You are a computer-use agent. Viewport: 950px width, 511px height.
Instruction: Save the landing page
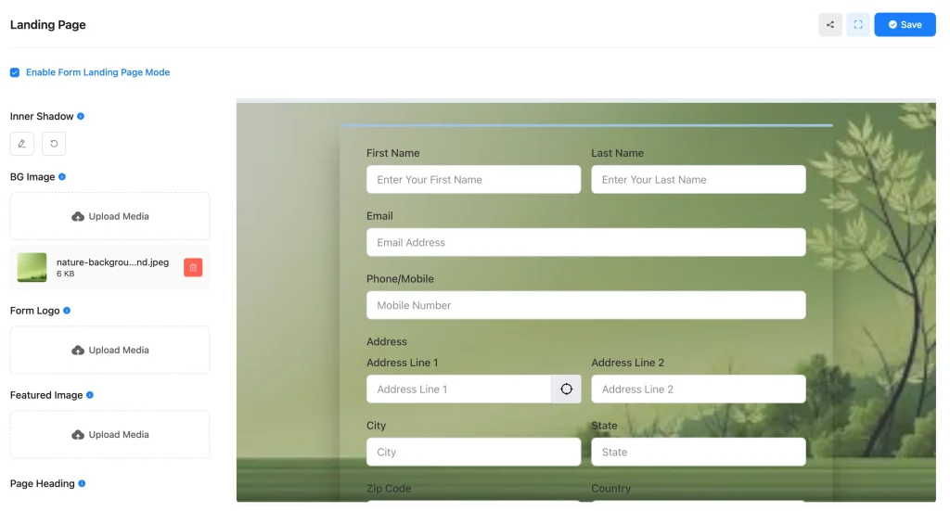click(x=905, y=25)
